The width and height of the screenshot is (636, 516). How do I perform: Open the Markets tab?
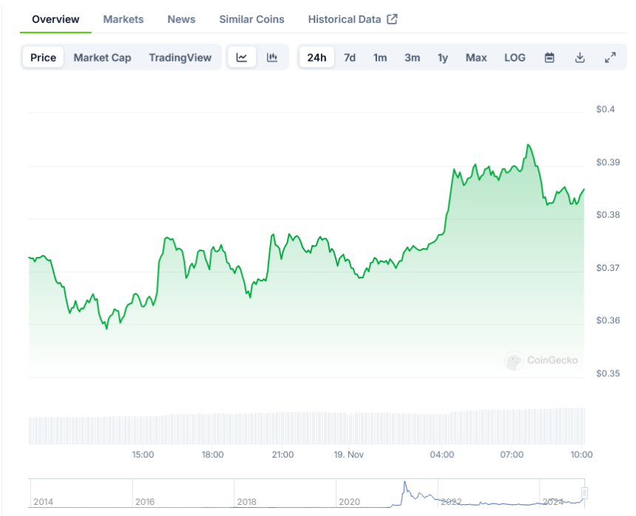(x=124, y=19)
